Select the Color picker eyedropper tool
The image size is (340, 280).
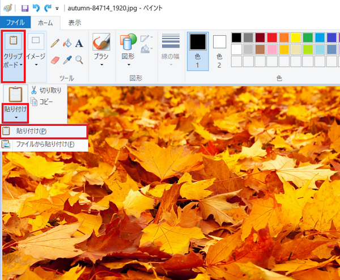tap(67, 60)
